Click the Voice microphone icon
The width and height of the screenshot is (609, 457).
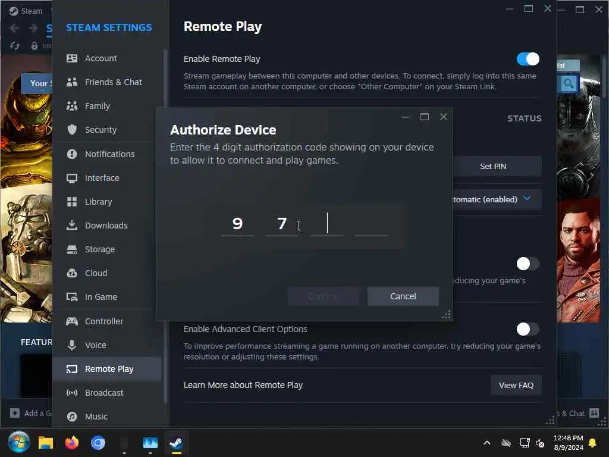coord(72,345)
